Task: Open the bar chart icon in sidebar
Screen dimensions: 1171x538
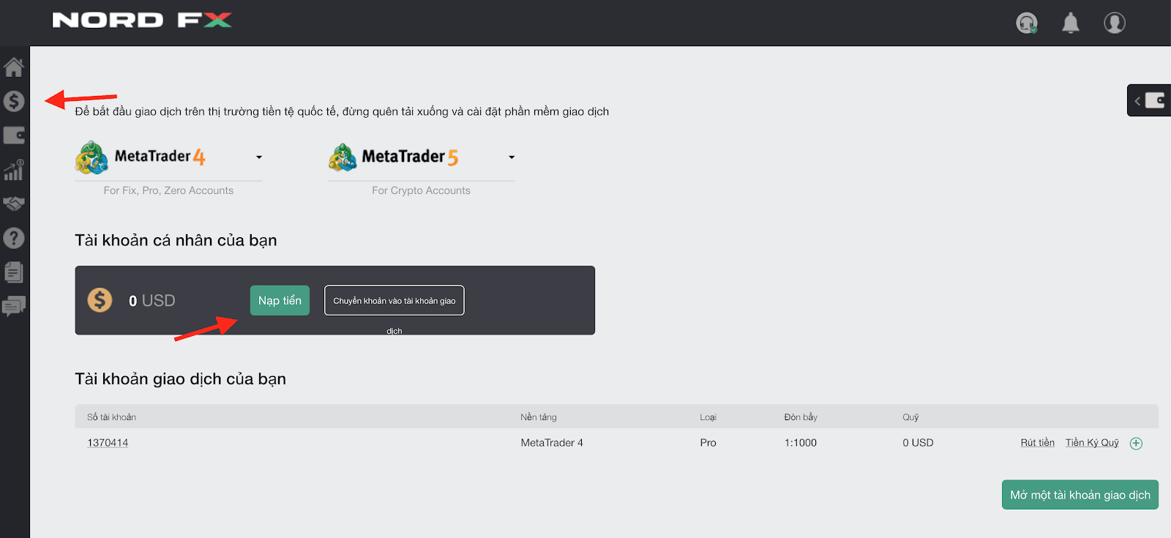Action: [14, 170]
